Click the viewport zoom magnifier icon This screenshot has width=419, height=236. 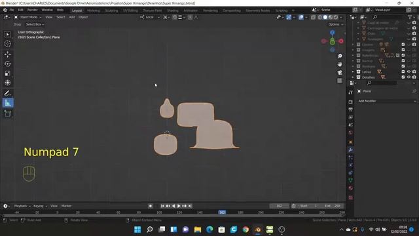340,56
